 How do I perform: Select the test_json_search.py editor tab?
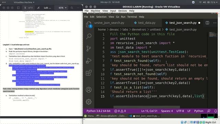coord(183,23)
